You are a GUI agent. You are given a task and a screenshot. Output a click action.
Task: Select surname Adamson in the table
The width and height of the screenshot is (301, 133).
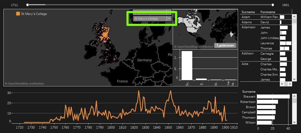click(248, 27)
